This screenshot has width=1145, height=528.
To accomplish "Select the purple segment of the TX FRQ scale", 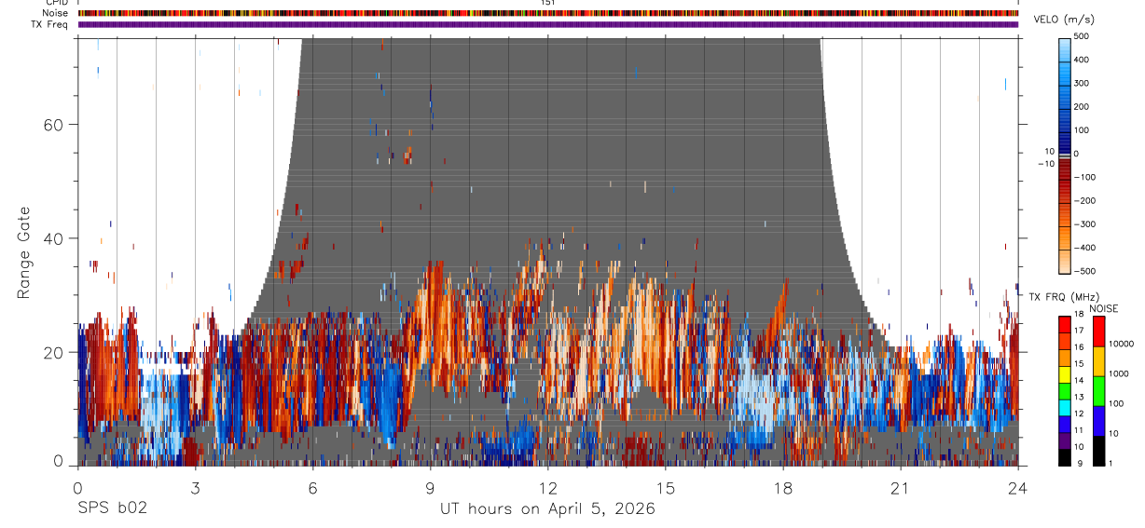I will tap(1065, 440).
